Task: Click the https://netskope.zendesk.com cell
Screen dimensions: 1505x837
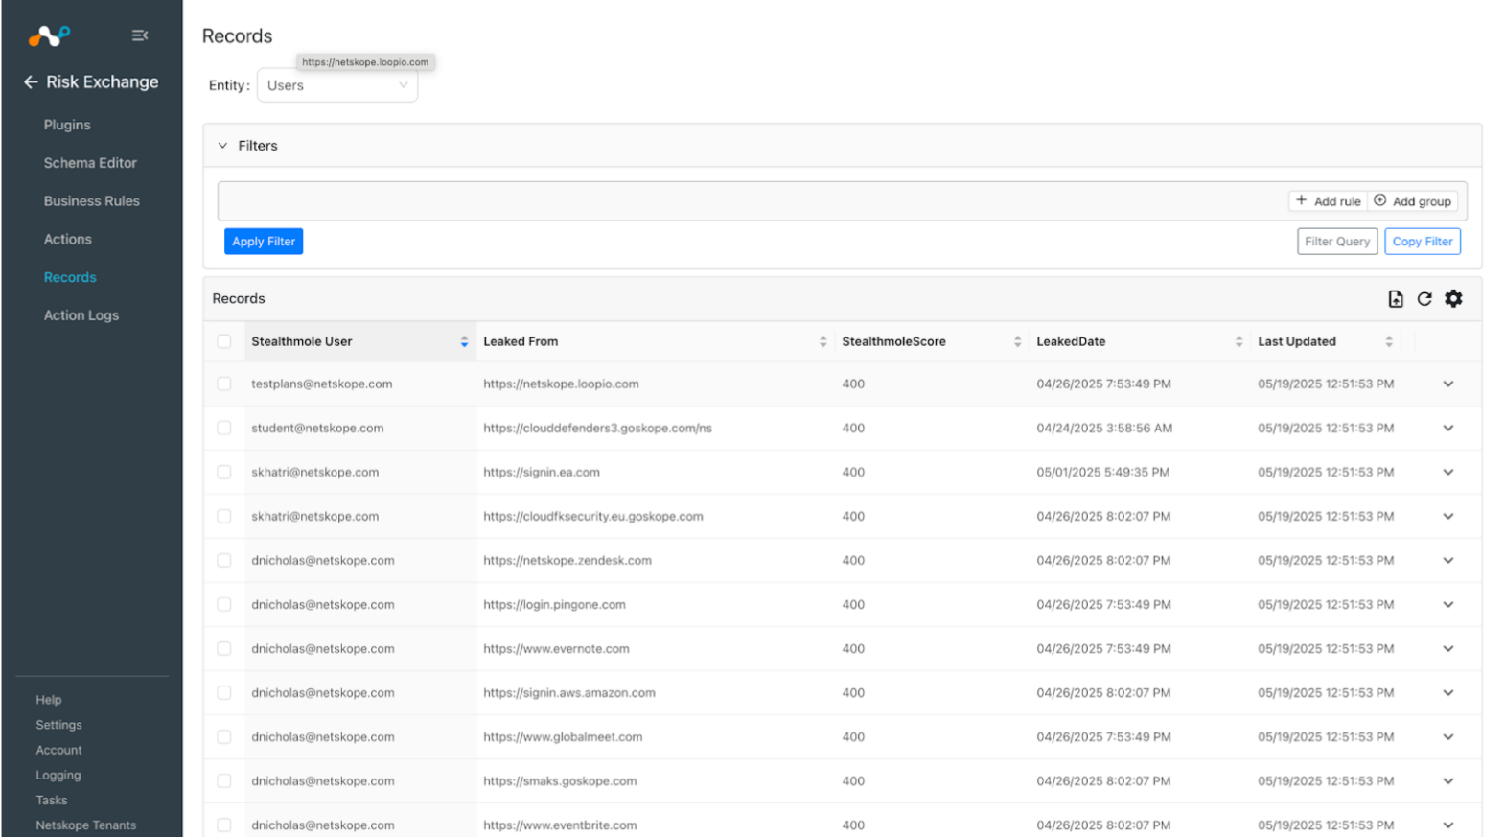Action: [567, 560]
